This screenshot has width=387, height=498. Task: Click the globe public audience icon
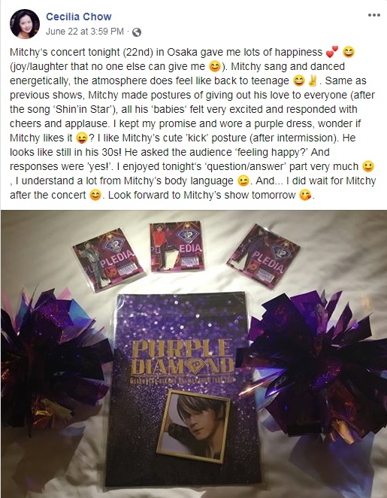tap(137, 32)
